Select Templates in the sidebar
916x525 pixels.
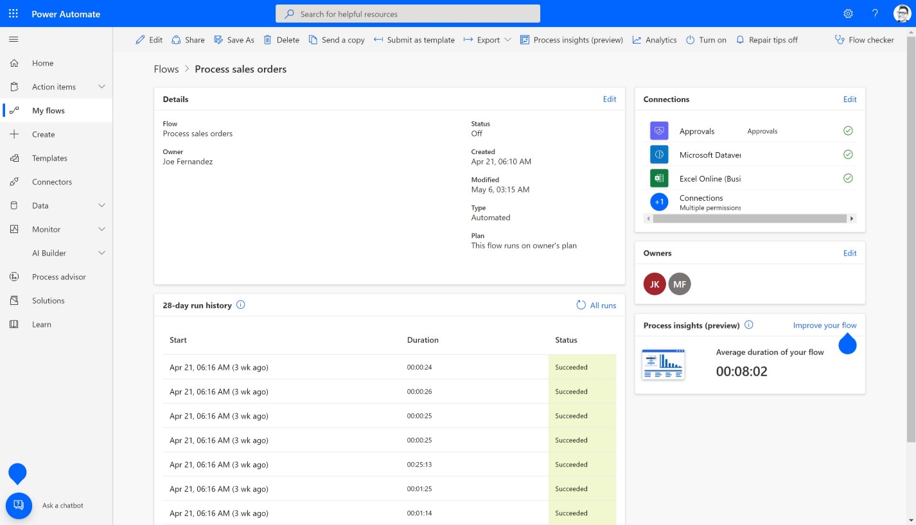point(49,158)
